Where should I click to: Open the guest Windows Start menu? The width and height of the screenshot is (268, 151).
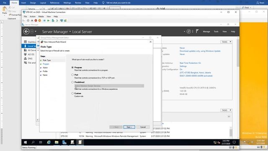click(25, 142)
